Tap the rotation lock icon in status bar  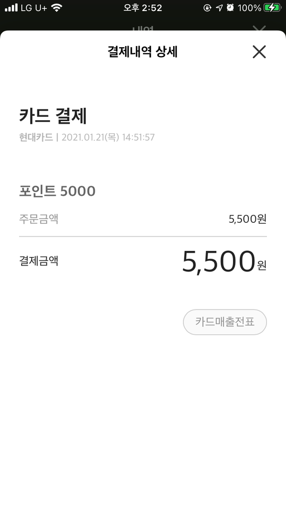pyautogui.click(x=207, y=8)
